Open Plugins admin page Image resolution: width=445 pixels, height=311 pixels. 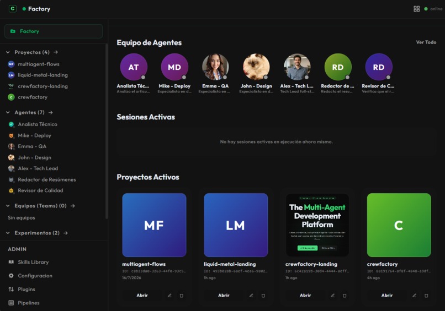click(27, 289)
